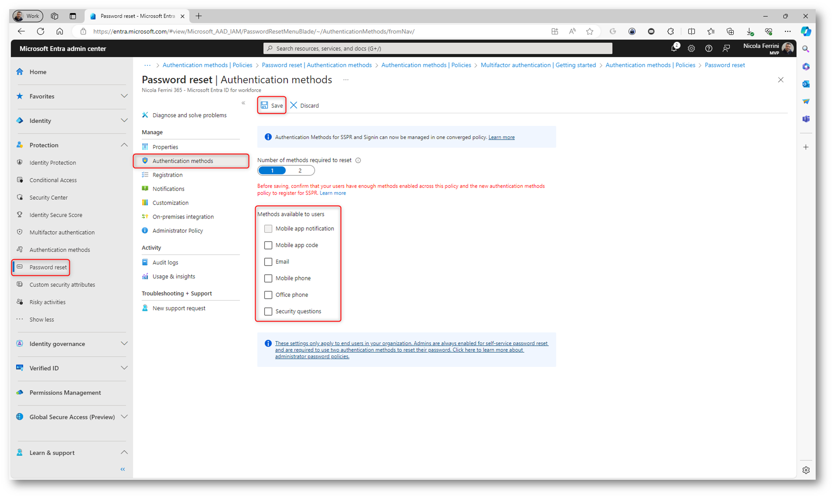
Task: Click the Save button
Action: click(272, 105)
